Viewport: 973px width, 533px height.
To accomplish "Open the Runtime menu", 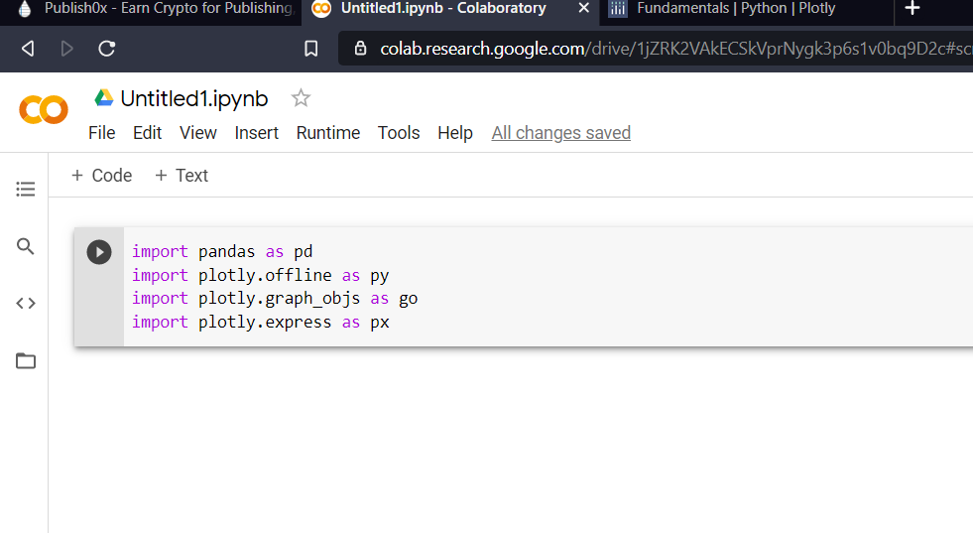I will 328,133.
